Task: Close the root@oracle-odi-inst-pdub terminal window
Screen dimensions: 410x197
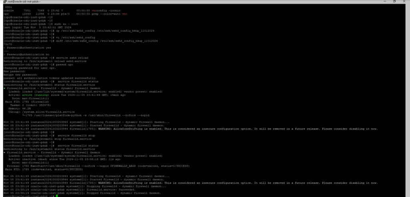Action: (x=405, y=2)
